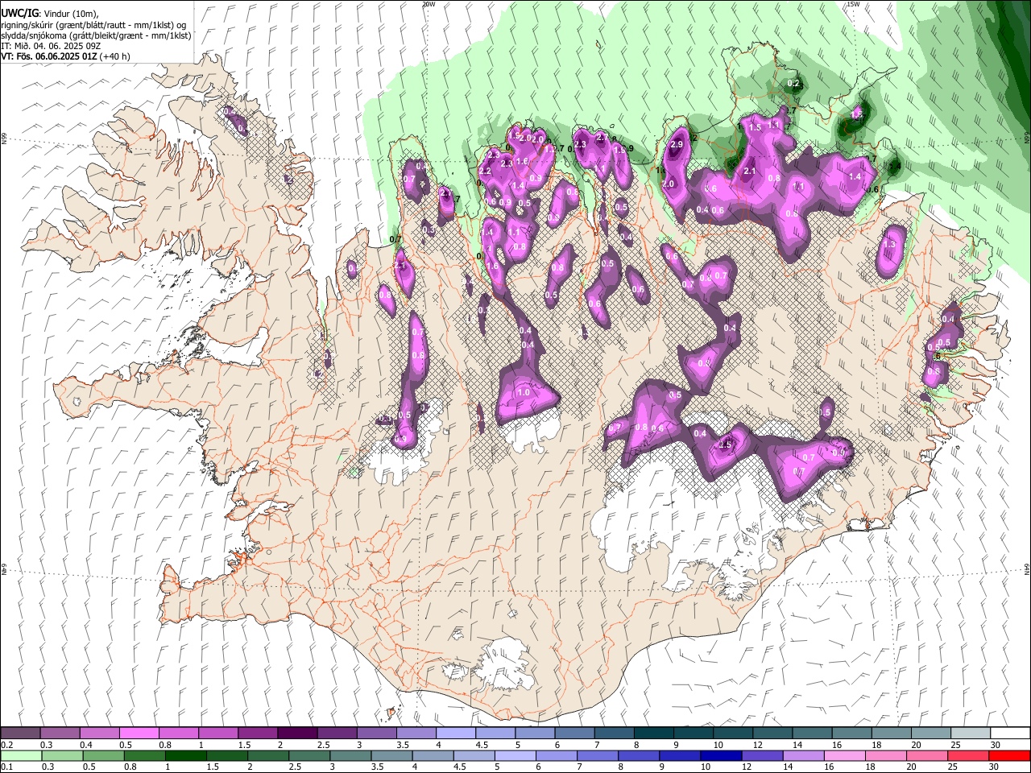The height and width of the screenshot is (773, 1031).
Task: Pick the darkest green swatch between 1 and 1.5
Action: click(x=185, y=755)
